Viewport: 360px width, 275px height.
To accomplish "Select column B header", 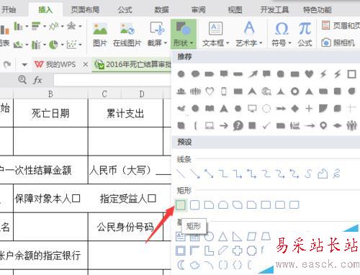I will pos(50,94).
